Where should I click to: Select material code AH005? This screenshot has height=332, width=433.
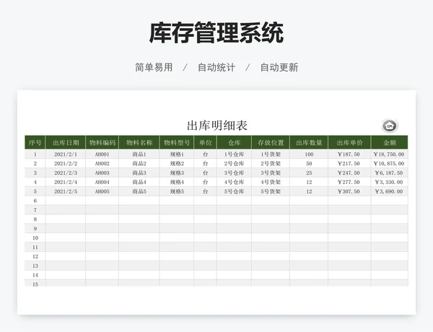102,191
